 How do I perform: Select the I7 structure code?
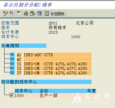19,73
